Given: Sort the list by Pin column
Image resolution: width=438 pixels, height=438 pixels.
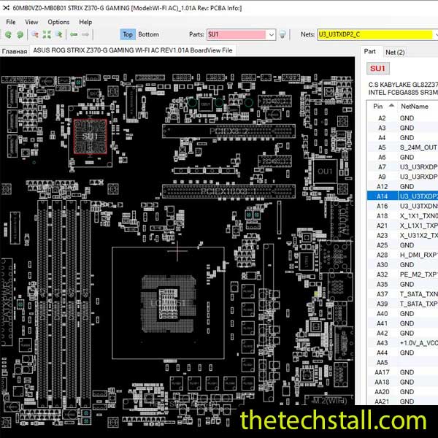Looking at the screenshot, I should (x=382, y=107).
